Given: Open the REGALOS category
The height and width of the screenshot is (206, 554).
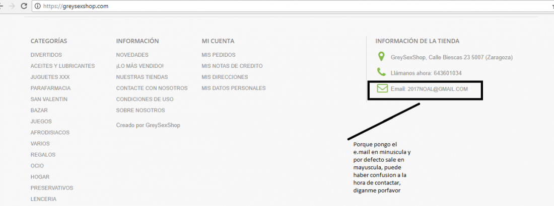Looking at the screenshot, I should tap(43, 155).
